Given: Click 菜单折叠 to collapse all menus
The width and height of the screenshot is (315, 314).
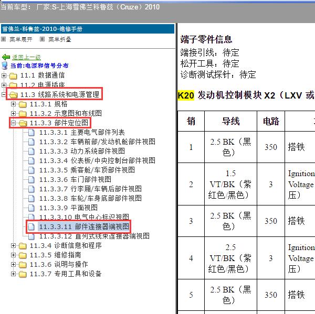Looking at the screenshot, I should coord(60,39).
